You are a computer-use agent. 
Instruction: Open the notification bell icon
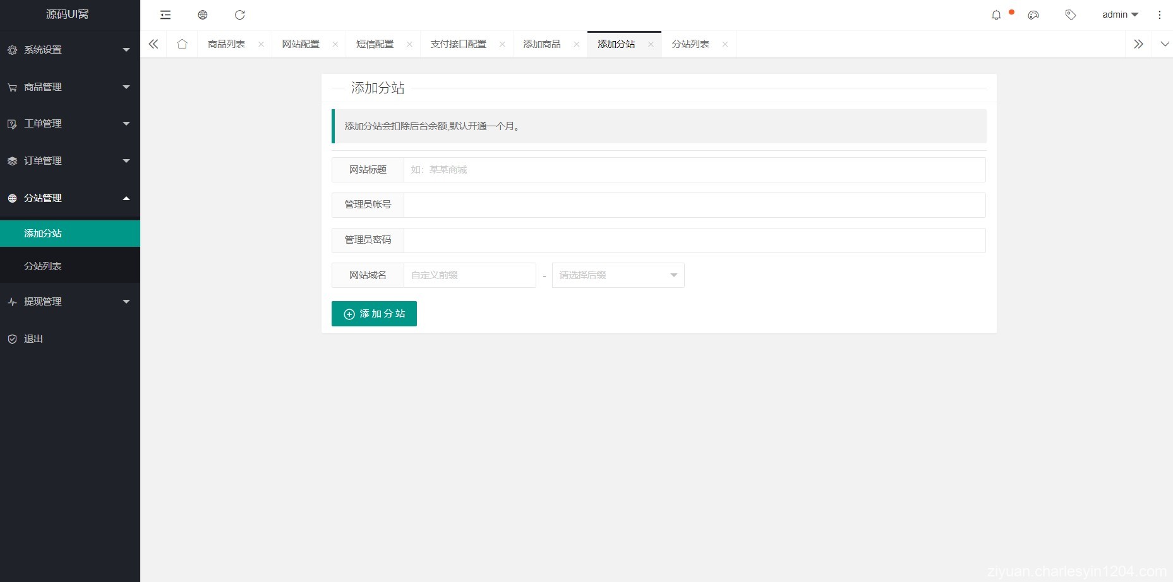(x=996, y=15)
